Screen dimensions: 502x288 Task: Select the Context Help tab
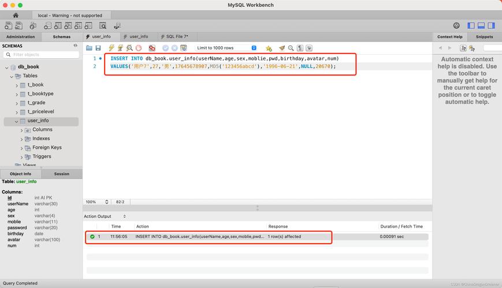(x=450, y=37)
